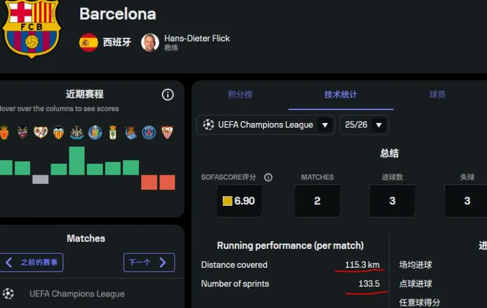
Task: Click the tallest green bar in form chart
Action: 77,161
